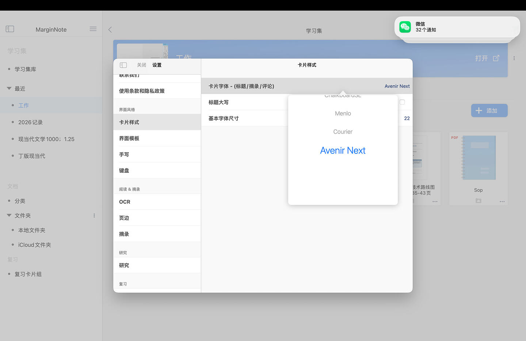This screenshot has width=526, height=341.
Task: Click 关闭 to close settings
Action: [141, 65]
